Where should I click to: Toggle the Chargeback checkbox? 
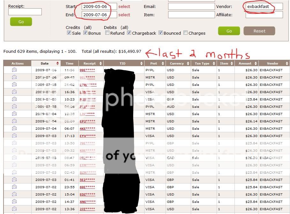click(129, 33)
